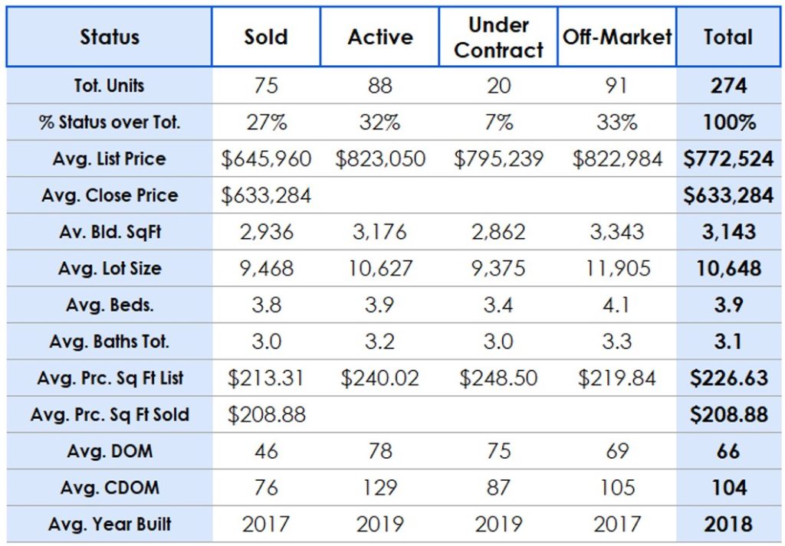Click the Tot. Units row label
The width and height of the screenshot is (785, 546).
pyautogui.click(x=110, y=86)
